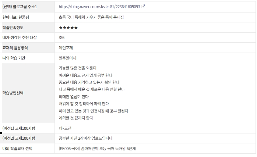This screenshot has width=257, height=157.
Task: Click the '메인교재' usage value
Action: pos(66,48)
